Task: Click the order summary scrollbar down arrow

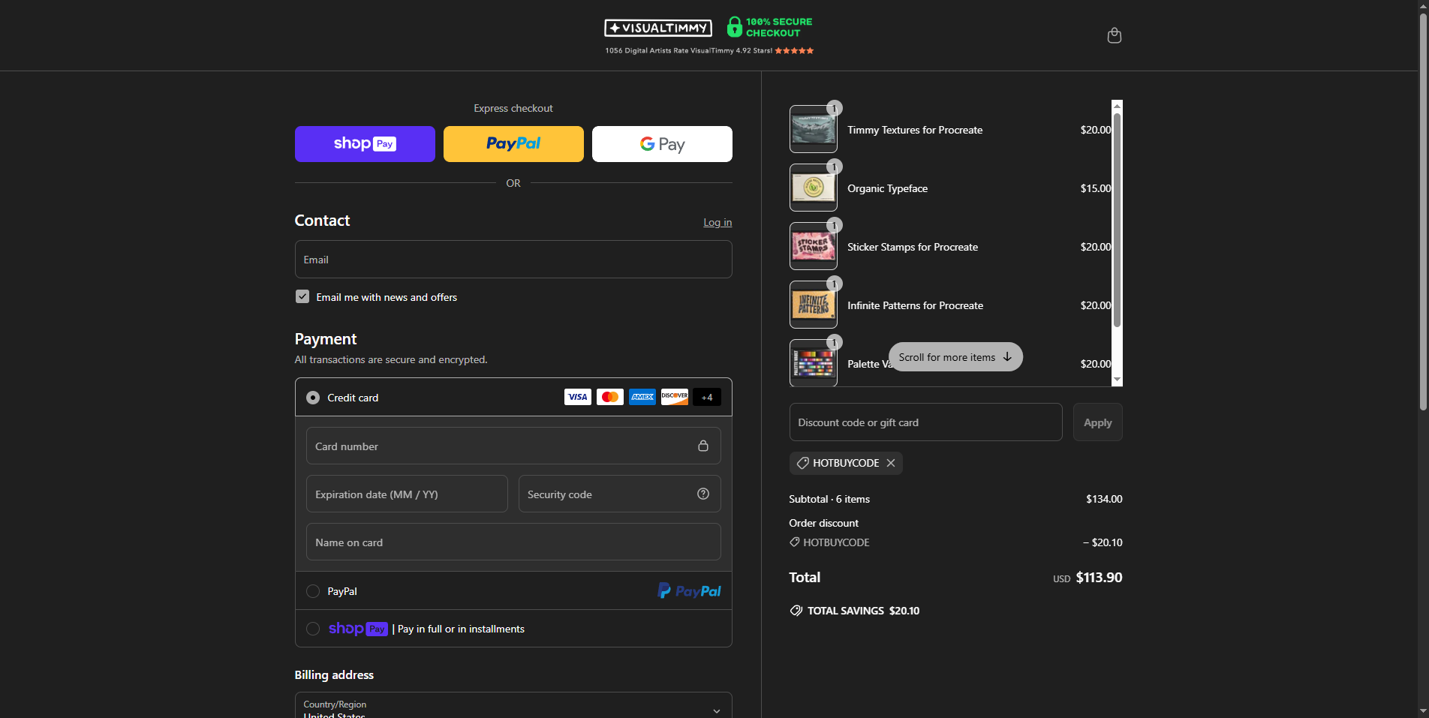Action: pos(1117,380)
